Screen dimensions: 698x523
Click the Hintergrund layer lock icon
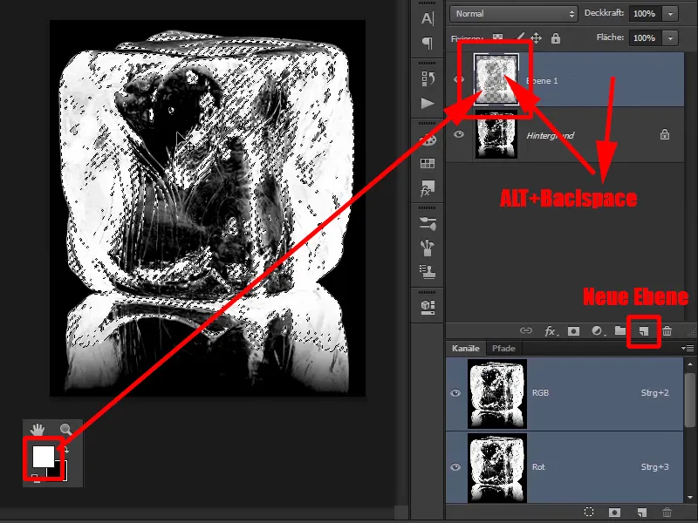pyautogui.click(x=665, y=134)
